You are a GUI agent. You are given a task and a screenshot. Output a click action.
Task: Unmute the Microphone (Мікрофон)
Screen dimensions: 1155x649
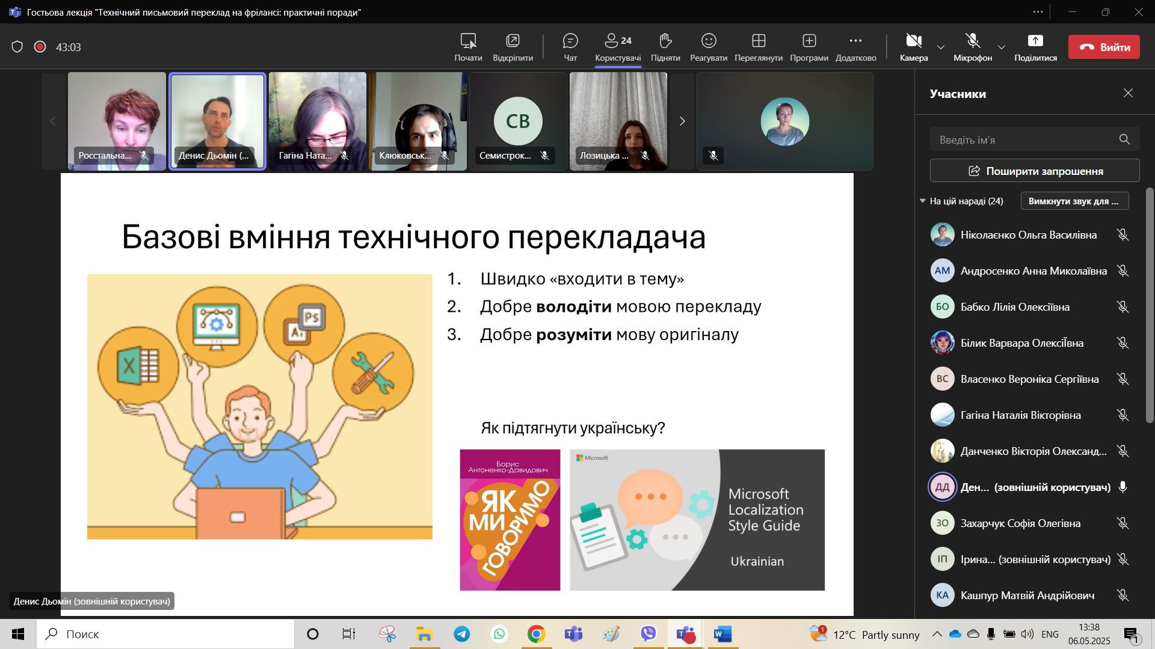click(x=973, y=41)
